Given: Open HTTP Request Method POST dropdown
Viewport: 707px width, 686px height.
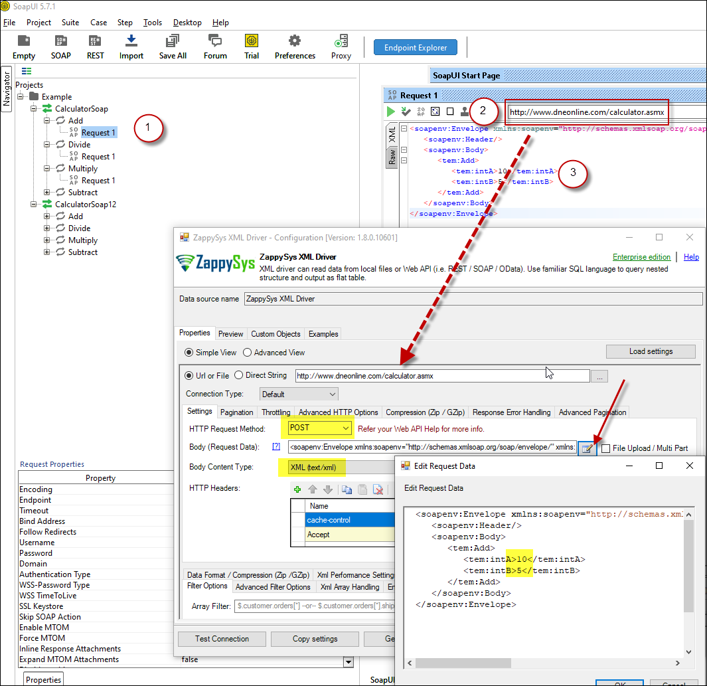Looking at the screenshot, I should (319, 428).
